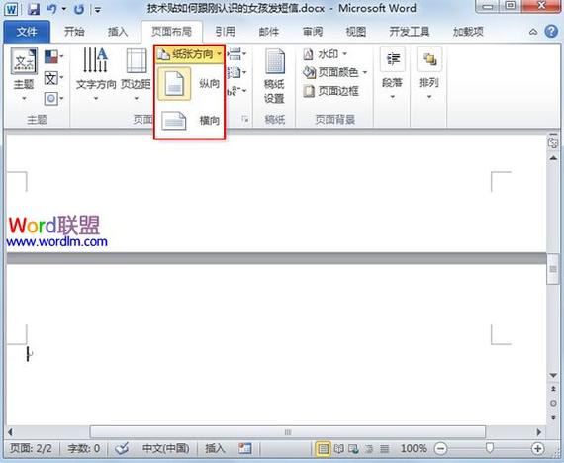
Task: Click the 中文(中国) language indicator
Action: click(x=166, y=448)
